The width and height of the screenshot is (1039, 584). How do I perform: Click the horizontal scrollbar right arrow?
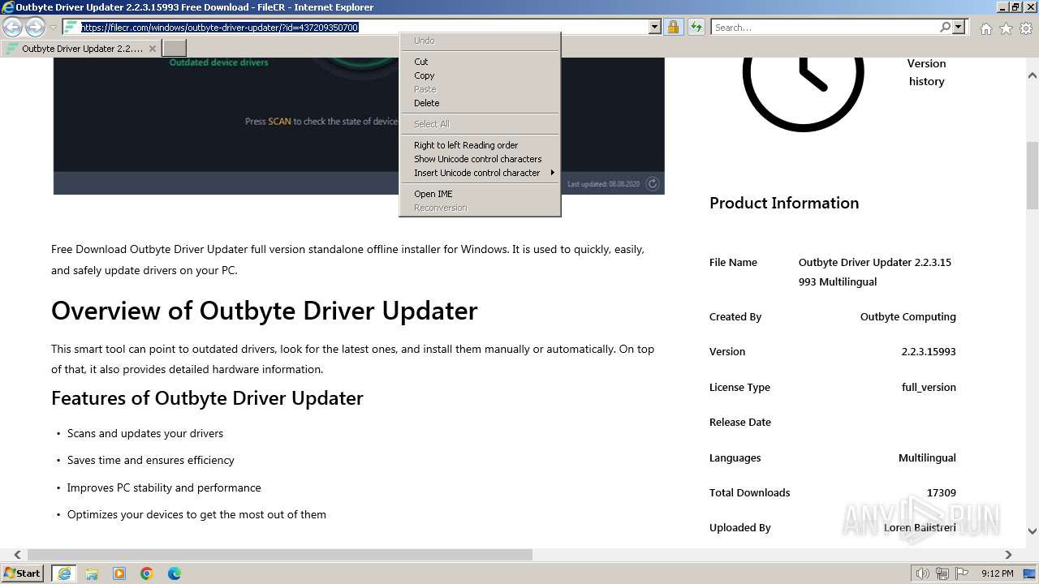1008,555
